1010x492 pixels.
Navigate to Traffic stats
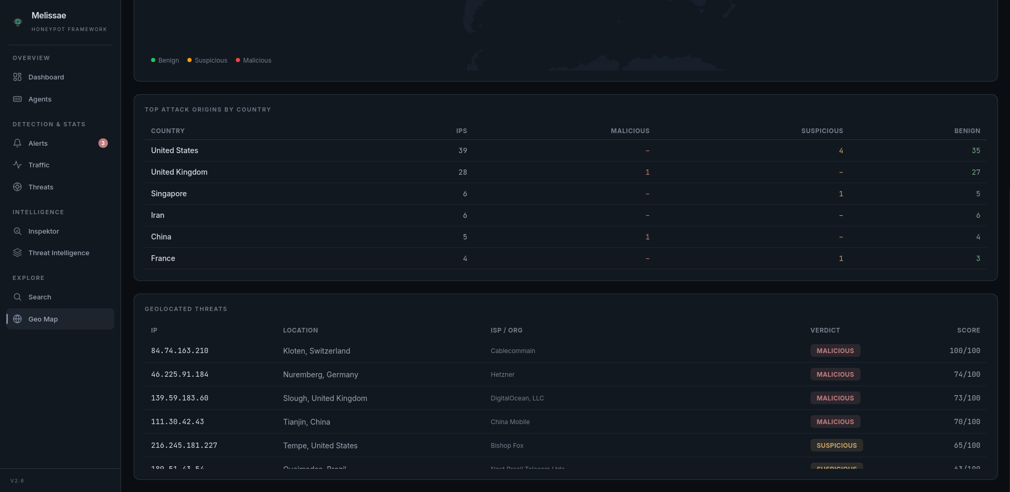60,165
